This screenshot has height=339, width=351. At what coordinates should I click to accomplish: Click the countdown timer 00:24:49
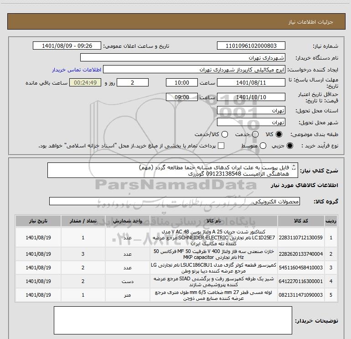(85, 82)
